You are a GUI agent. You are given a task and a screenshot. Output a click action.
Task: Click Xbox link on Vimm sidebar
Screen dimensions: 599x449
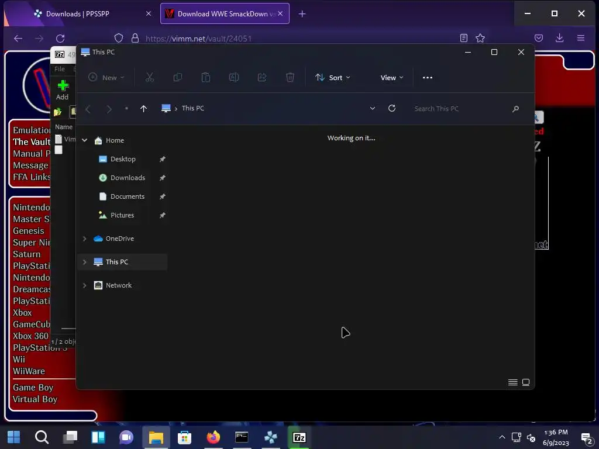pyautogui.click(x=22, y=312)
